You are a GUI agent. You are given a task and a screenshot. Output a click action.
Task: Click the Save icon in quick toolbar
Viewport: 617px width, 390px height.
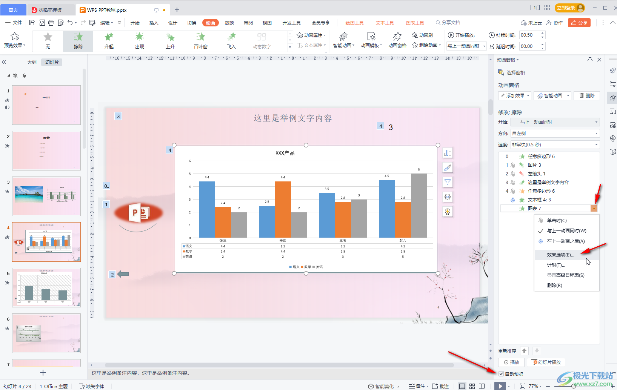(x=32, y=23)
